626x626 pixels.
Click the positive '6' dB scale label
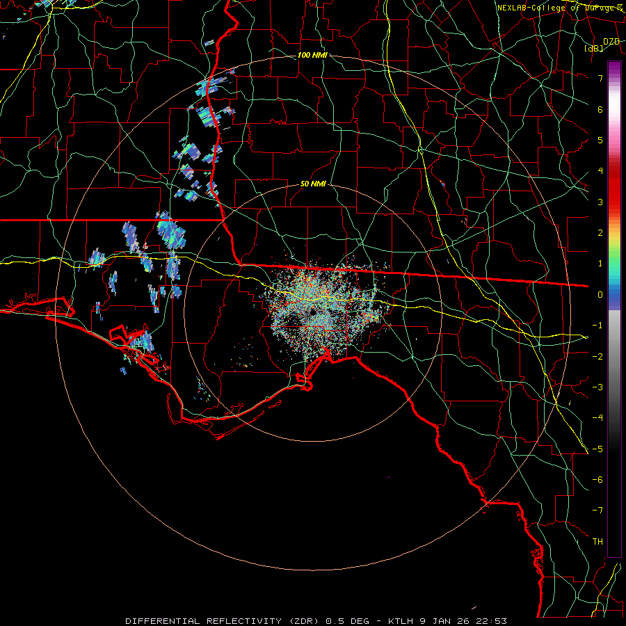pos(600,109)
